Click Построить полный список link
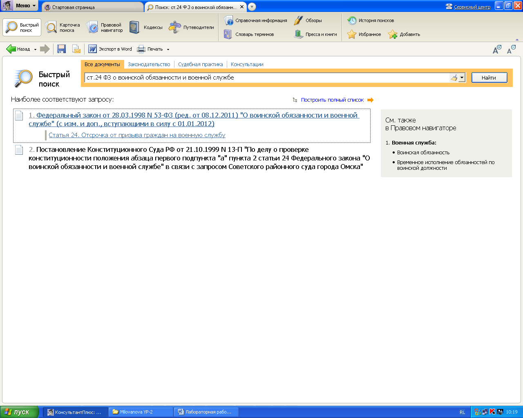This screenshot has width=523, height=418. (333, 100)
